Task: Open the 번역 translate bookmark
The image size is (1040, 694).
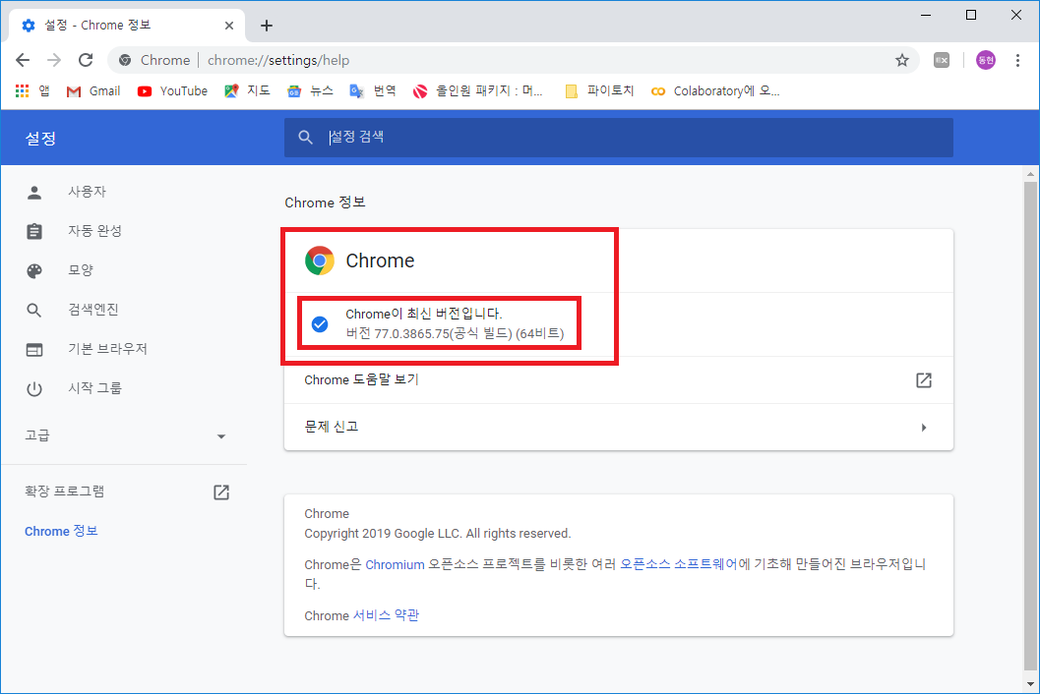Action: [x=373, y=90]
